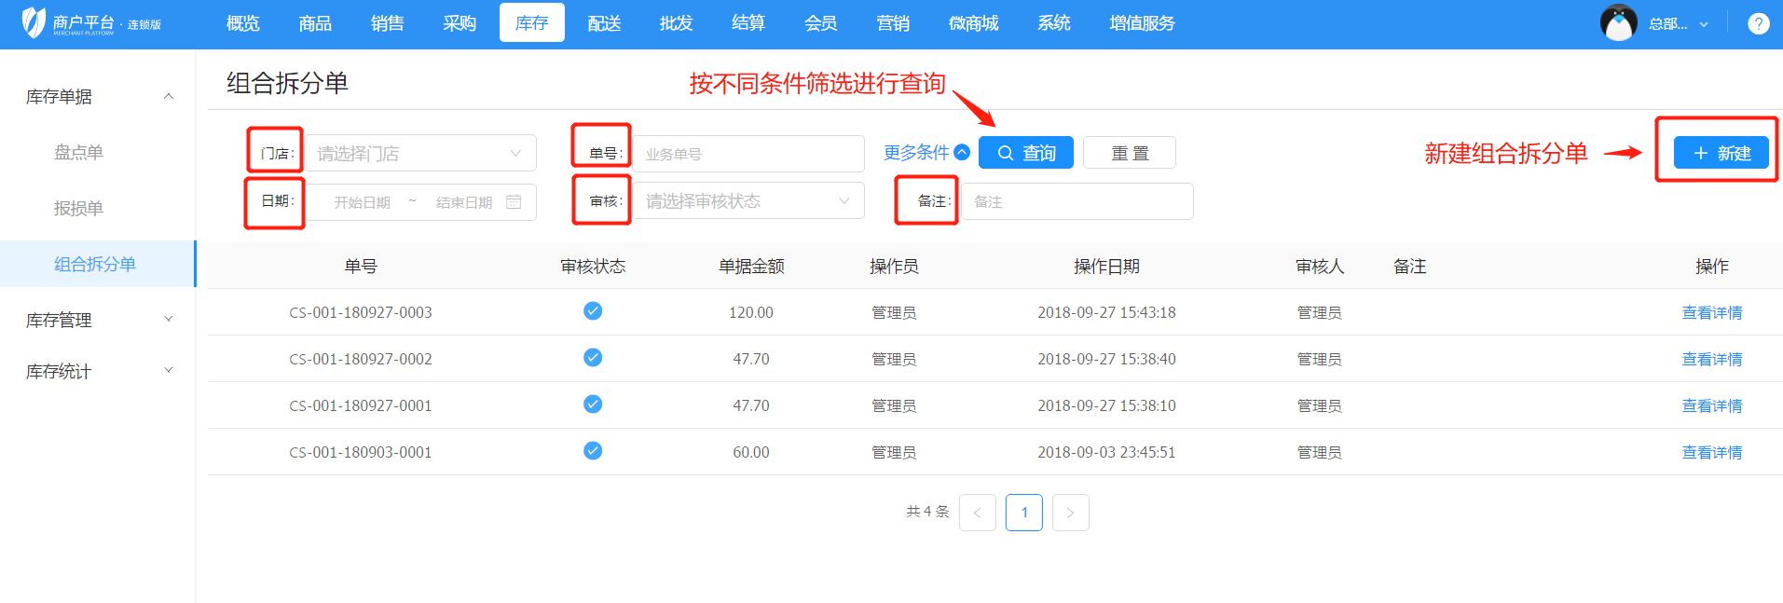Click the help question mark icon
The height and width of the screenshot is (603, 1783).
tap(1758, 23)
